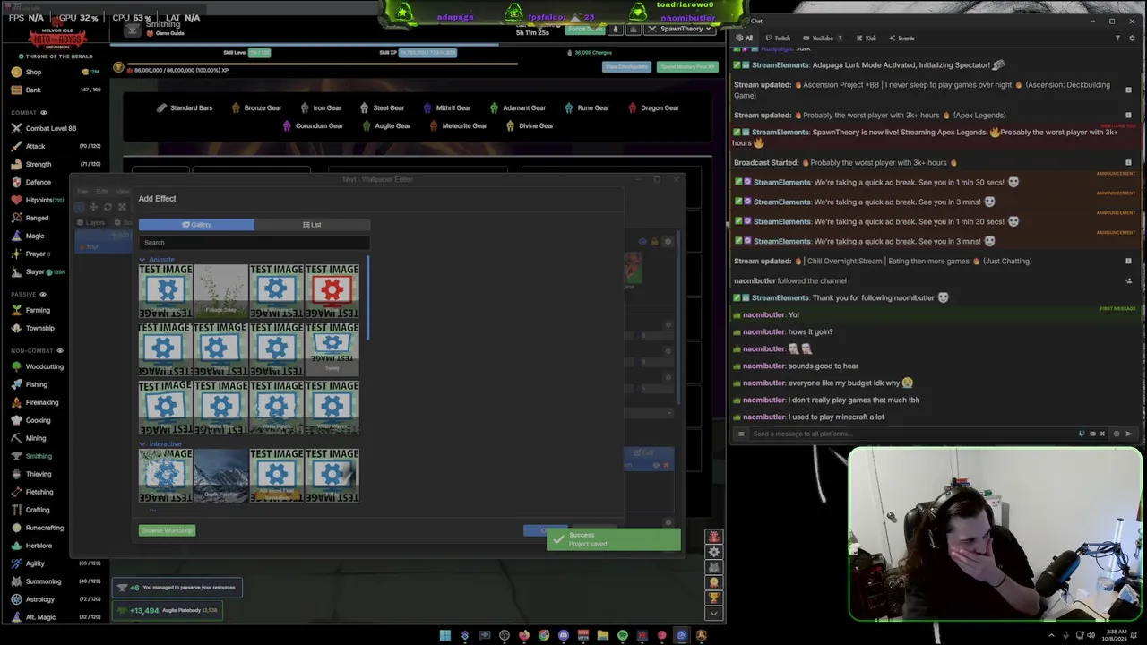
Task: Switch chat to Events tab
Action: pos(901,39)
